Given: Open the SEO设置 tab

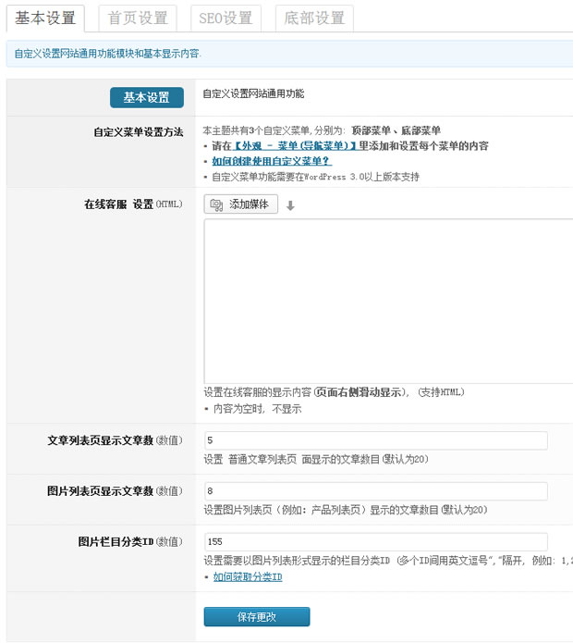Looking at the screenshot, I should (226, 18).
